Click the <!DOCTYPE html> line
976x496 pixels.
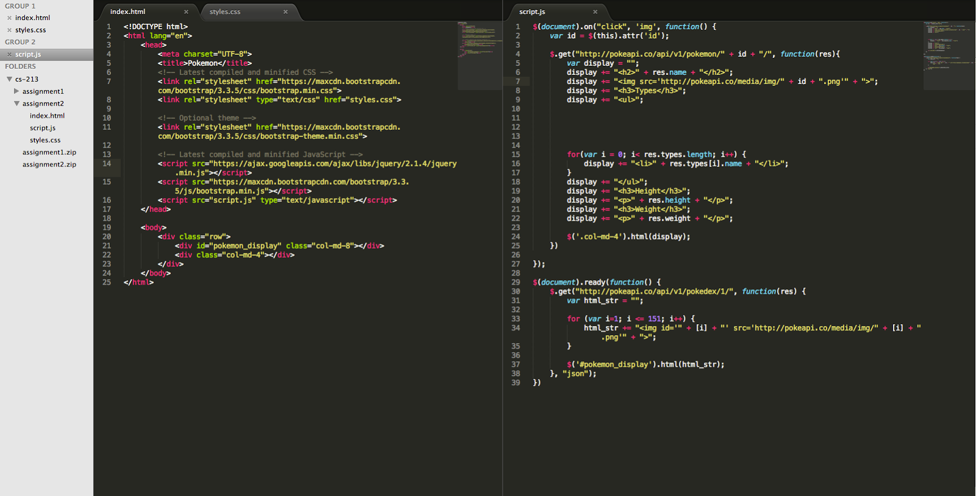point(156,27)
